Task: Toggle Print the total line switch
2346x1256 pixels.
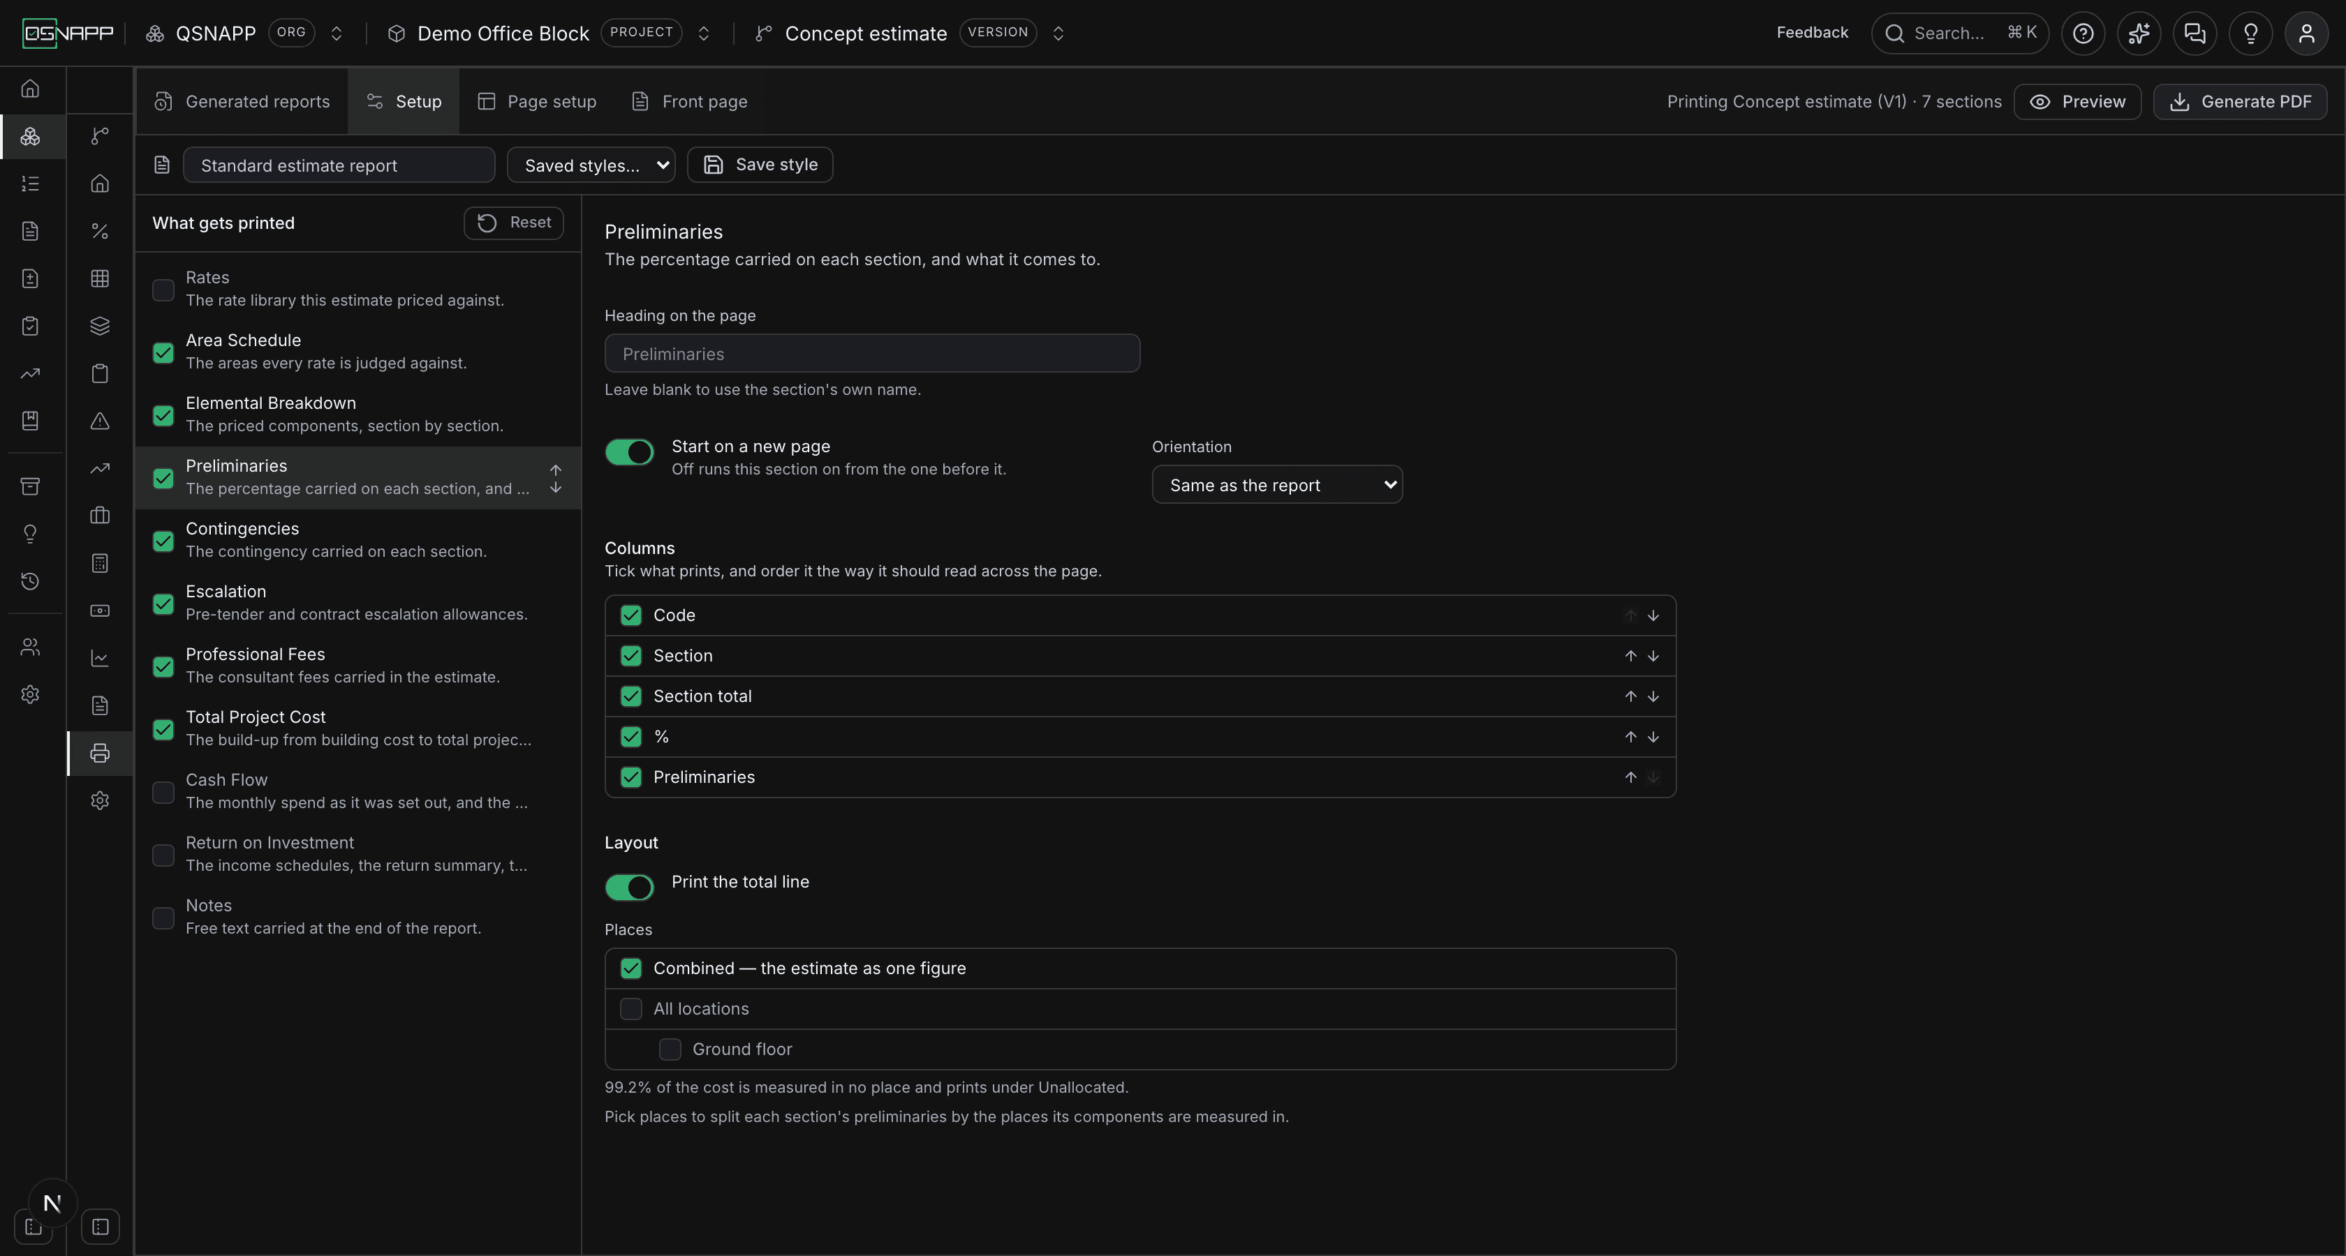Action: tap(629, 888)
